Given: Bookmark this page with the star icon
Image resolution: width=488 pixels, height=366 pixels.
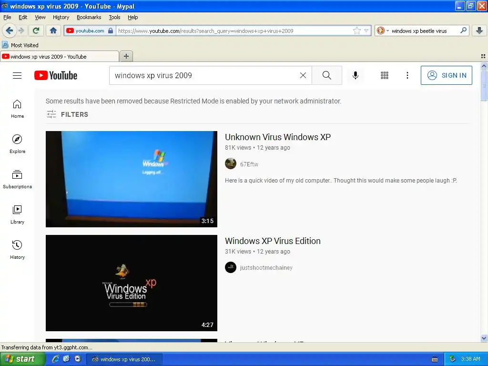Looking at the screenshot, I should point(356,30).
